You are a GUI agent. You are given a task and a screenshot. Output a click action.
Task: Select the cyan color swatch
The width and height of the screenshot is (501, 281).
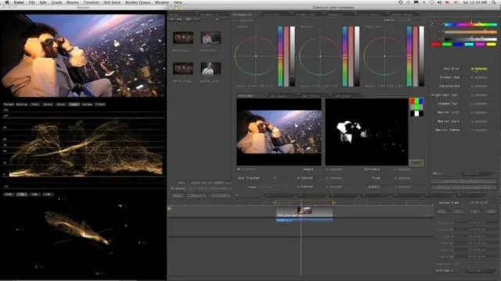pos(469,44)
